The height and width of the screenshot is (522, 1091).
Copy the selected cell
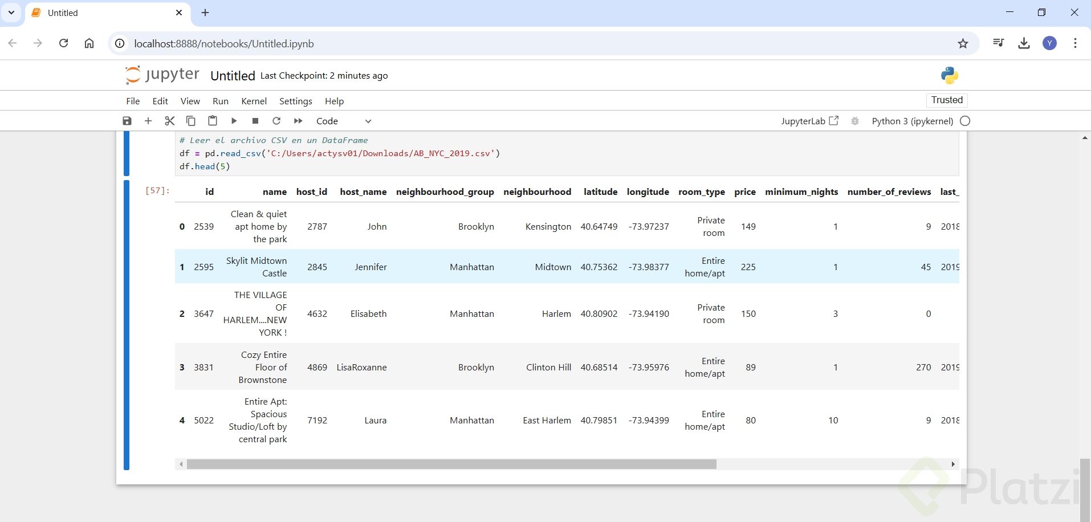tap(191, 121)
